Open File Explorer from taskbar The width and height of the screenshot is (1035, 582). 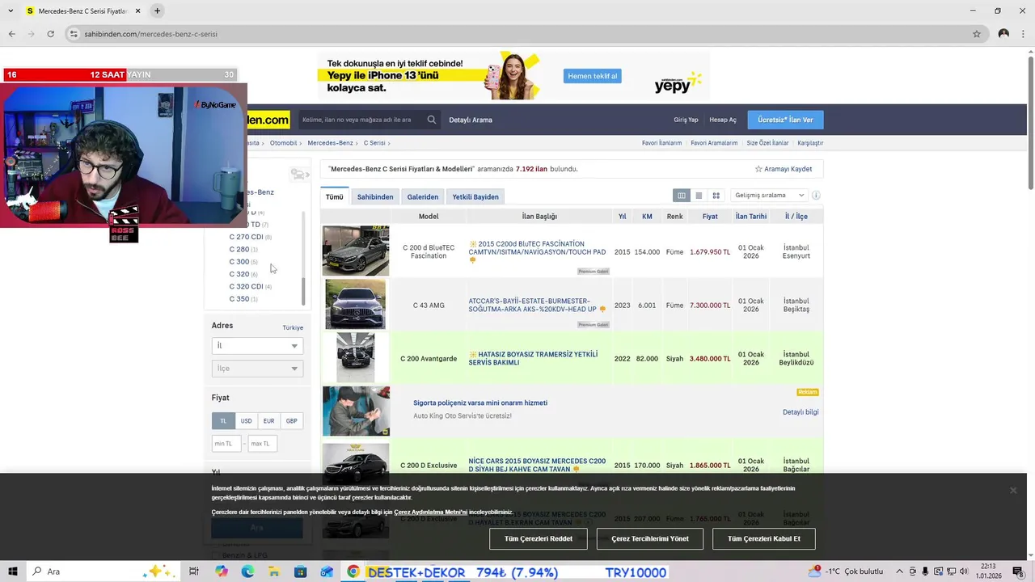click(x=274, y=571)
